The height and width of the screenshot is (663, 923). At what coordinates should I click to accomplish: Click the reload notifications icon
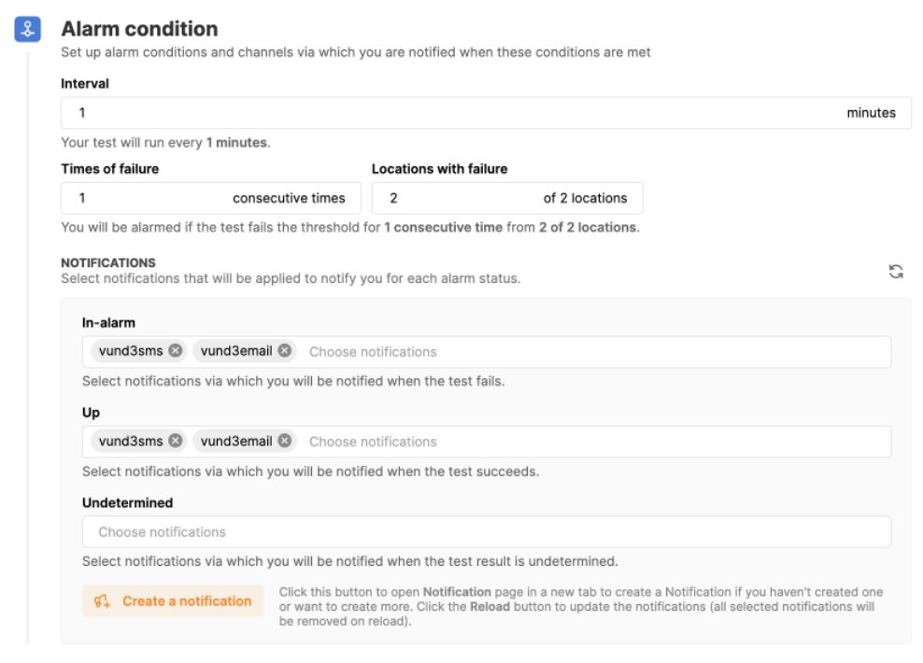[x=896, y=272]
